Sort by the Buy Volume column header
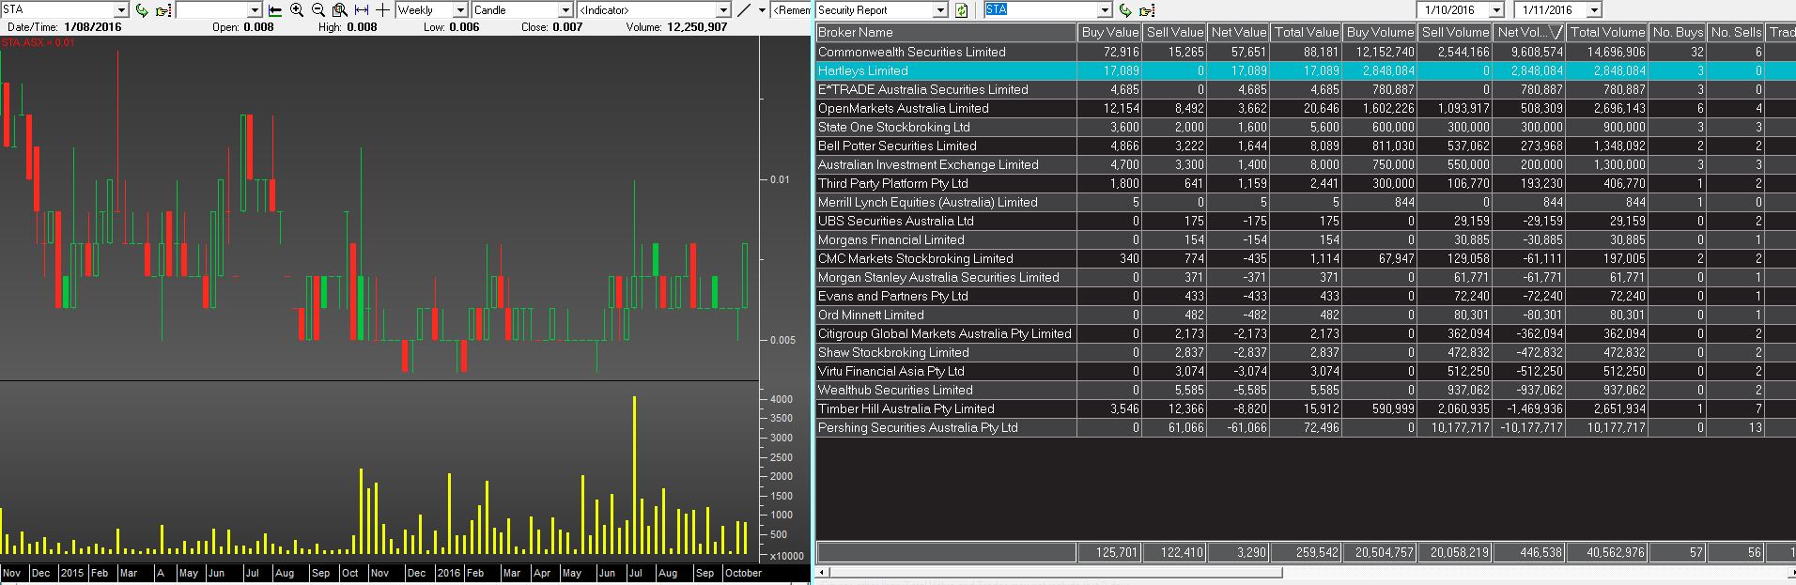Viewport: 1796px width, 585px height. [x=1379, y=33]
